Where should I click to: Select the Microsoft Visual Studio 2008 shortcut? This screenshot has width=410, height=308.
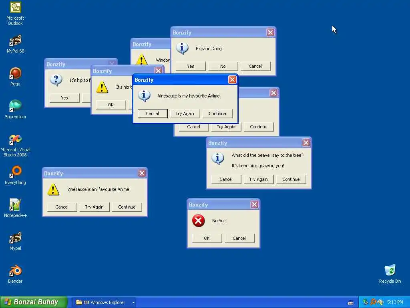(x=15, y=145)
